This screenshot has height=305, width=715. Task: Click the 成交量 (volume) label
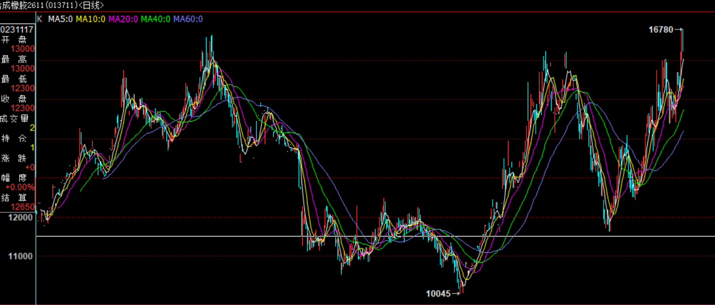pos(14,119)
